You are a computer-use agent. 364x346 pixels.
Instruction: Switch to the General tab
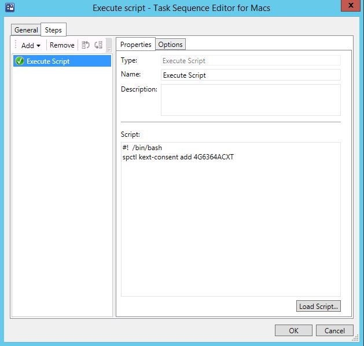(26, 30)
